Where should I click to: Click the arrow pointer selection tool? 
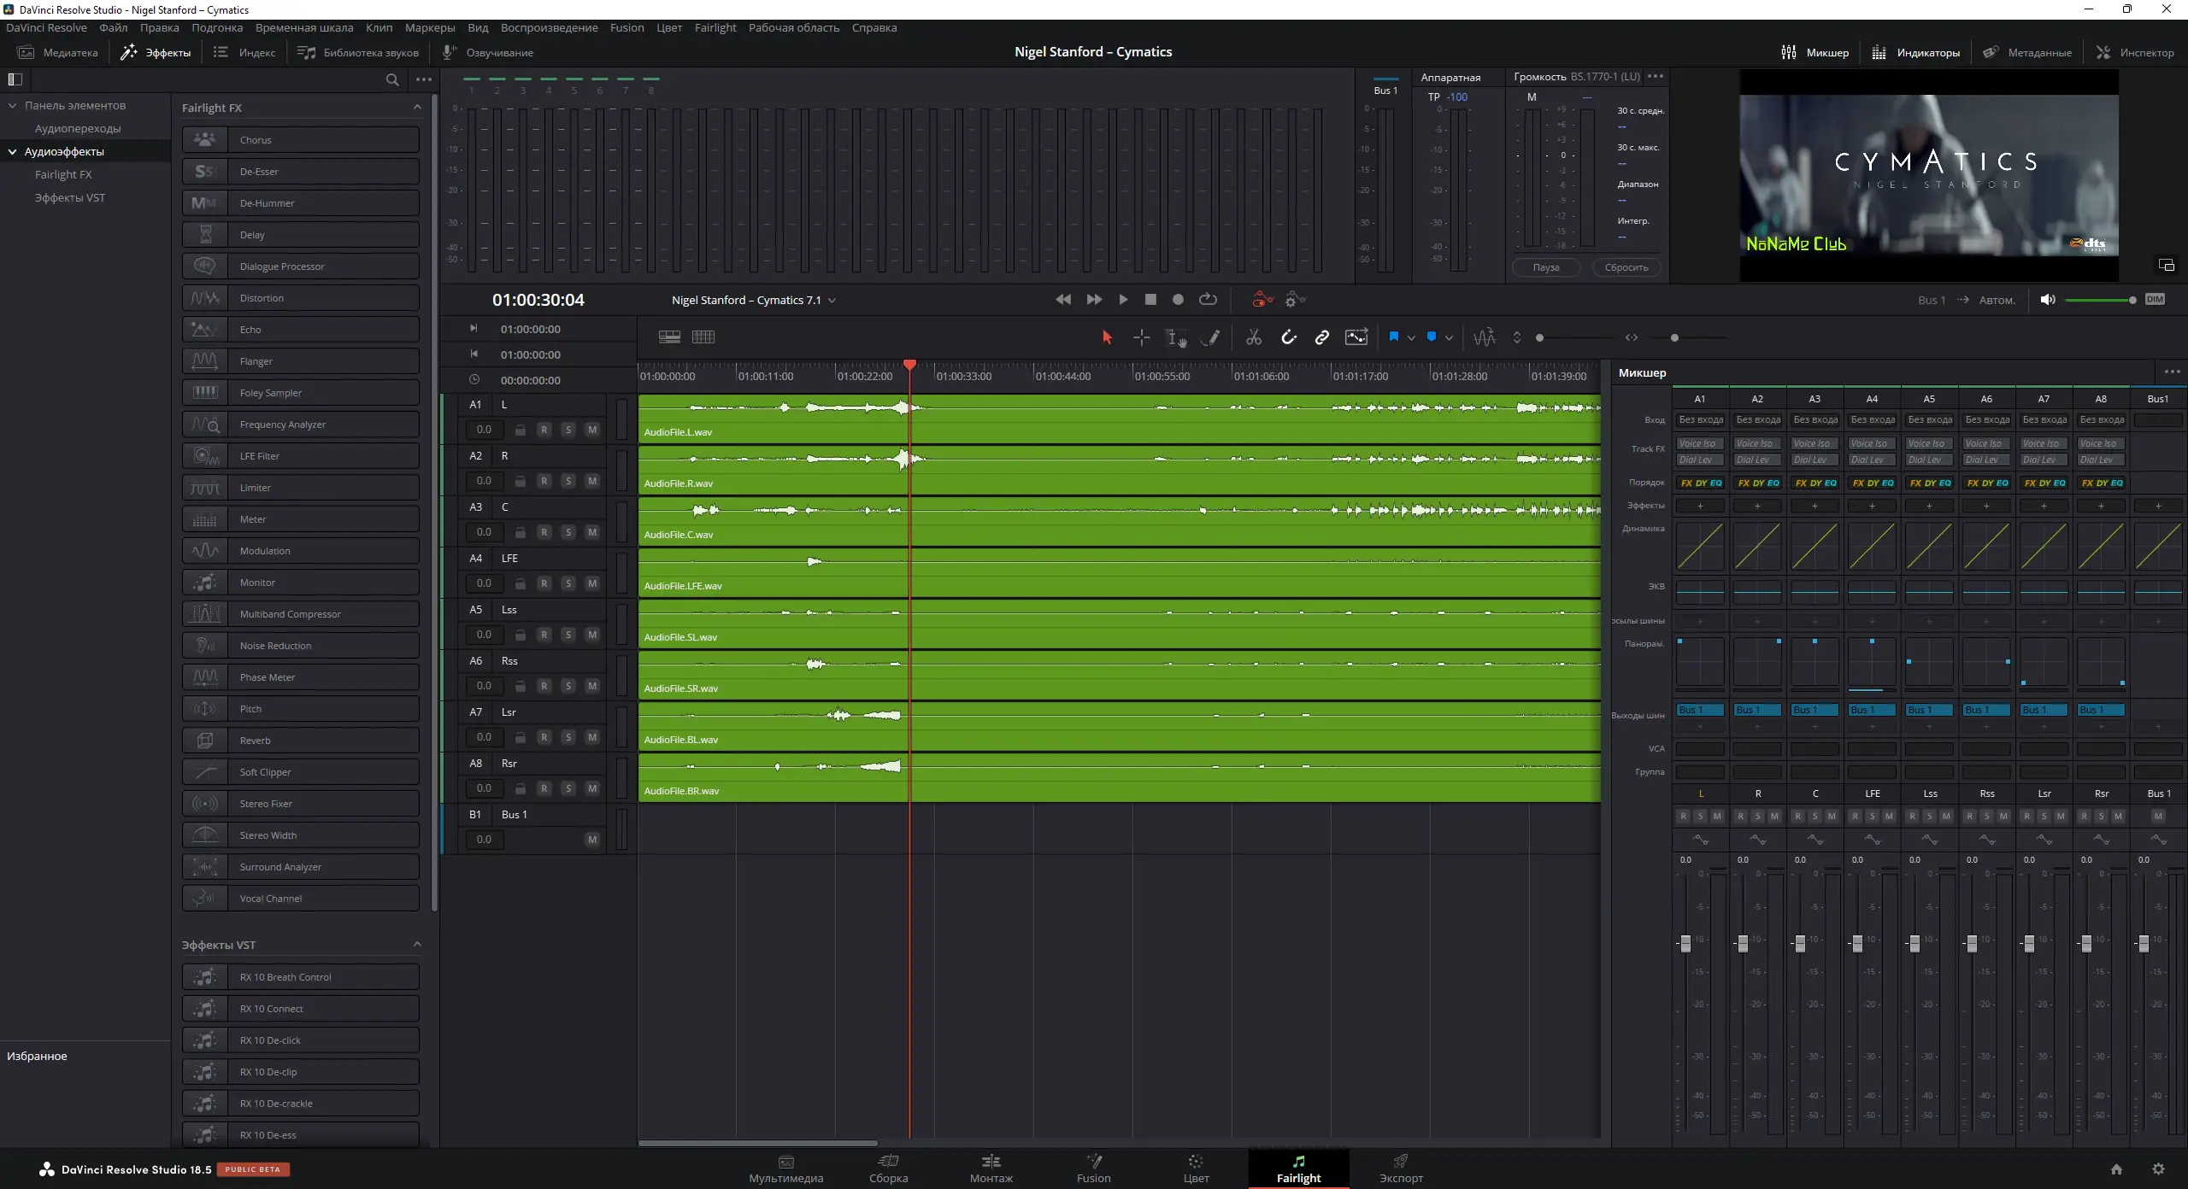coord(1107,337)
